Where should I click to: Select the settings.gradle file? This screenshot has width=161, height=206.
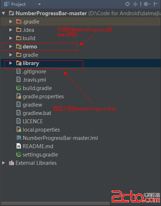coord(40,155)
